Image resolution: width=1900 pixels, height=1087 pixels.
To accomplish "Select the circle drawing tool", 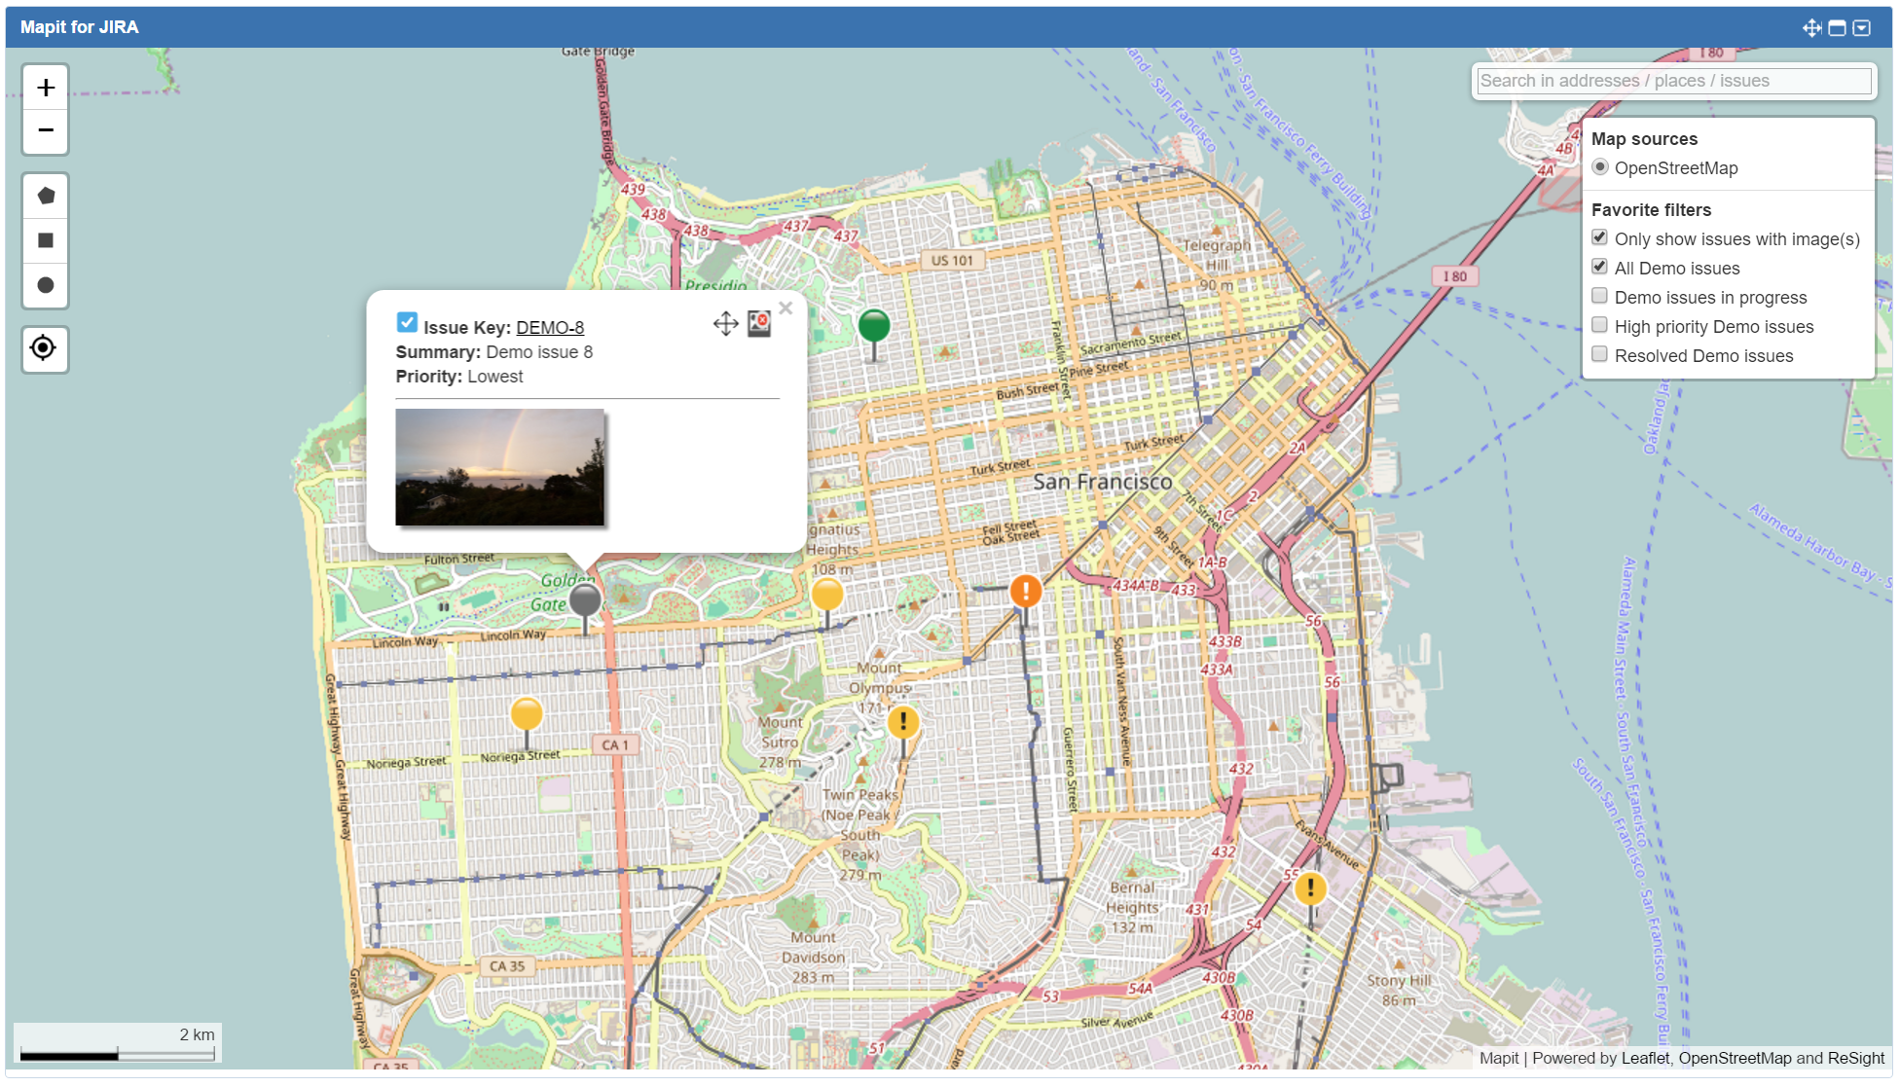I will click(45, 285).
